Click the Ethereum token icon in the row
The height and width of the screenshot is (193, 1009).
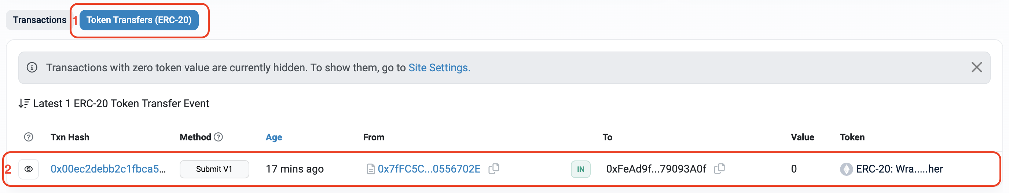(x=846, y=169)
